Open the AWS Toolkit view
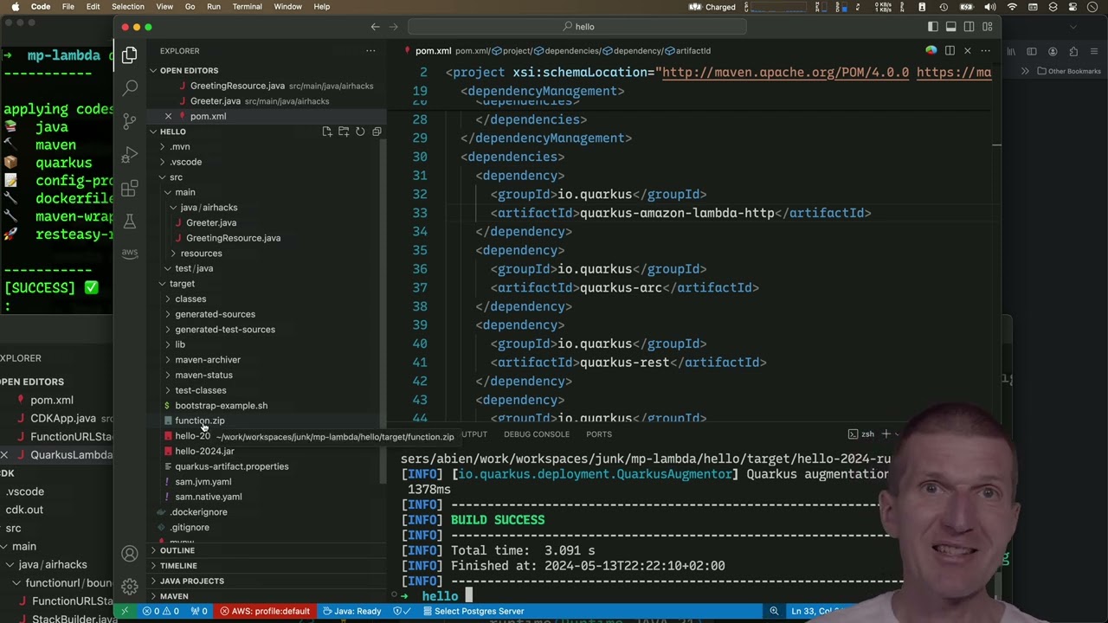This screenshot has height=623, width=1108. point(130,253)
